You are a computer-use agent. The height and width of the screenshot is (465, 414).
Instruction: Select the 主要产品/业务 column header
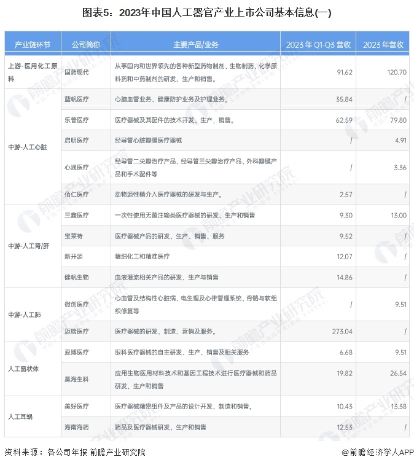[196, 44]
